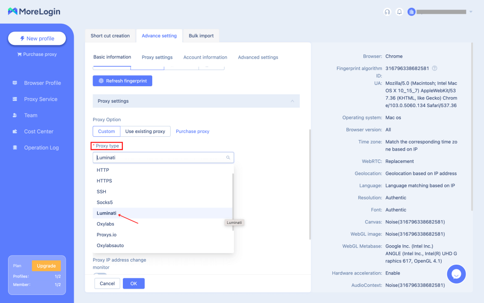Go to Proxy Service
The image size is (484, 303).
coord(41,99)
